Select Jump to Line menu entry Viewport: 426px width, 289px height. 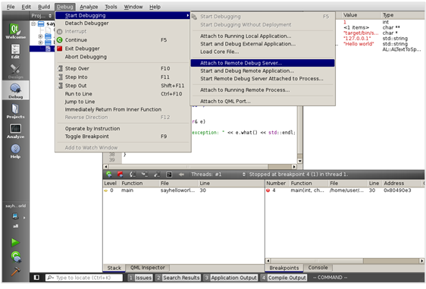click(x=123, y=102)
